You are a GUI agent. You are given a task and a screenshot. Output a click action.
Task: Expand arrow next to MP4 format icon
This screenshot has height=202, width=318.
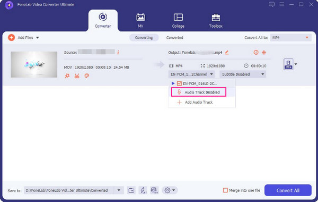(296, 64)
